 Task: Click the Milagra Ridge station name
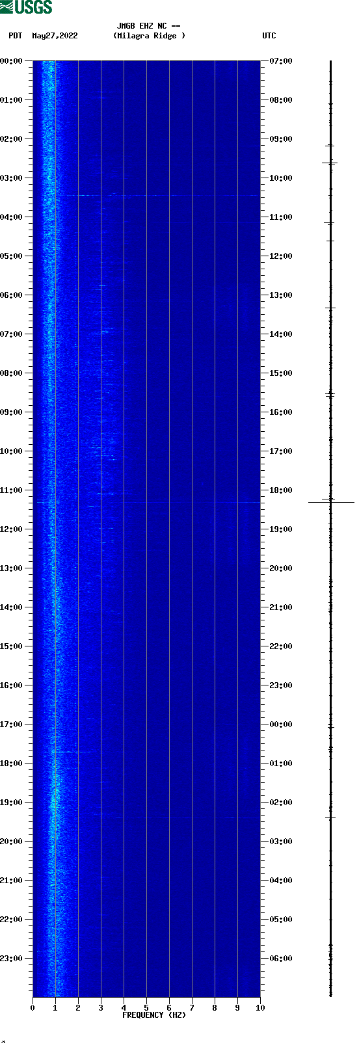pyautogui.click(x=149, y=36)
